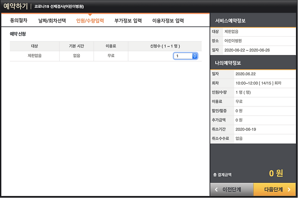The width and height of the screenshot is (298, 198).
Task: Select the 인원/수량입력 step tab
Action: tap(90, 21)
